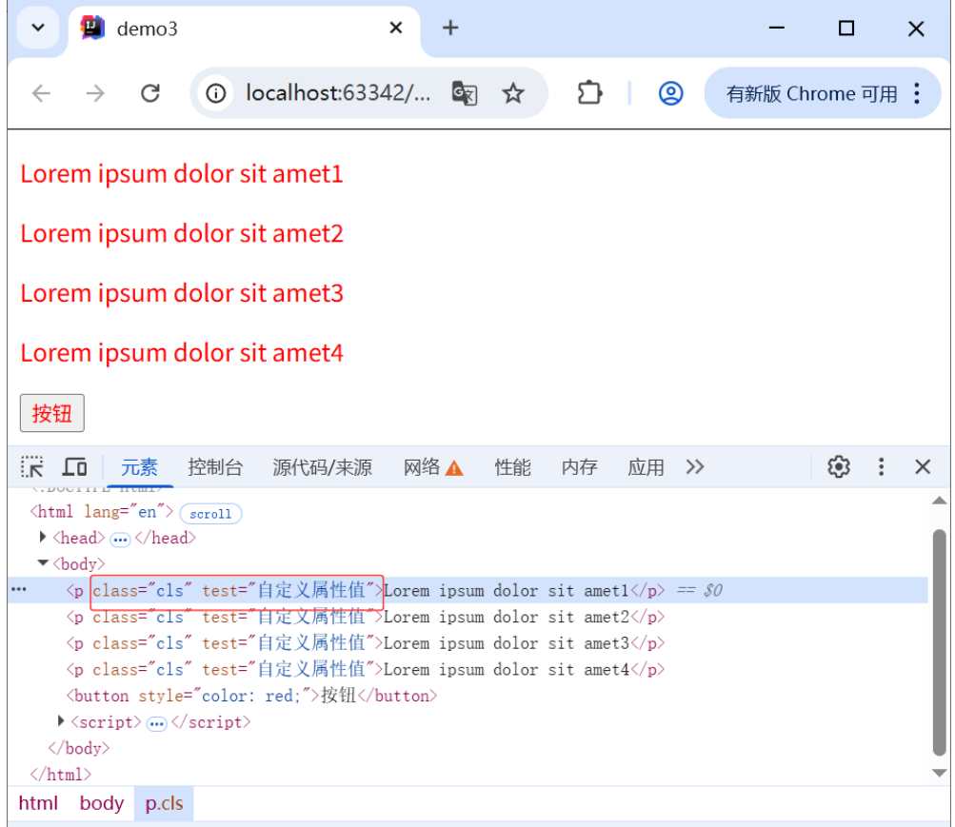Click head ellipsis to expand contents
The image size is (955, 827).
coord(120,540)
